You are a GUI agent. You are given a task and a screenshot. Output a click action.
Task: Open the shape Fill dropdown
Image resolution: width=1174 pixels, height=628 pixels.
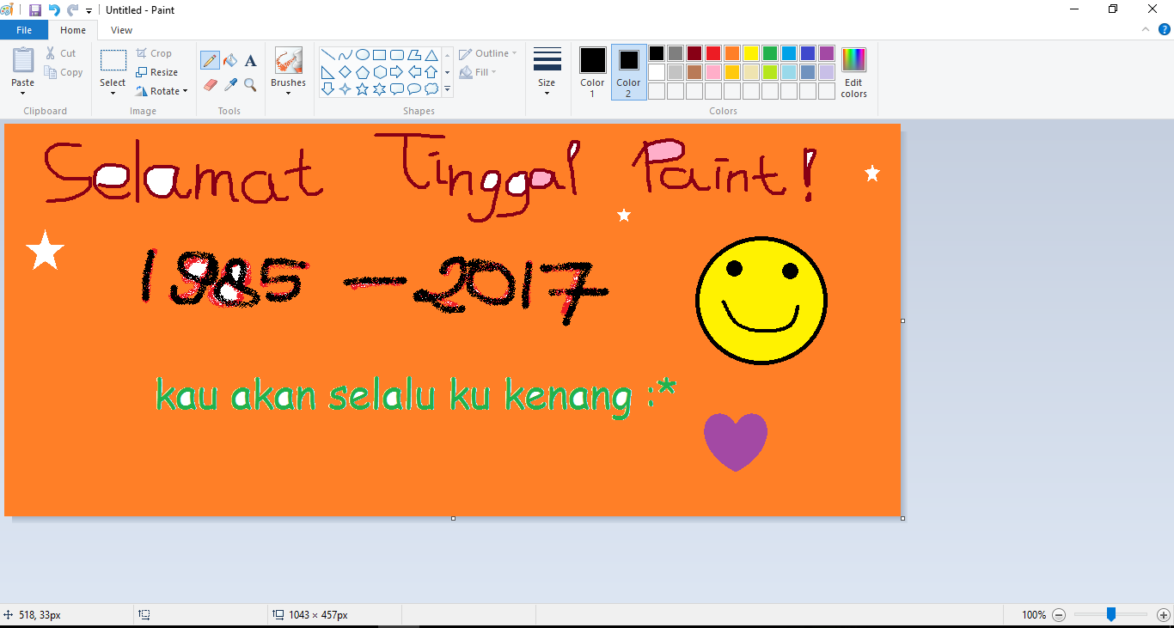point(478,72)
